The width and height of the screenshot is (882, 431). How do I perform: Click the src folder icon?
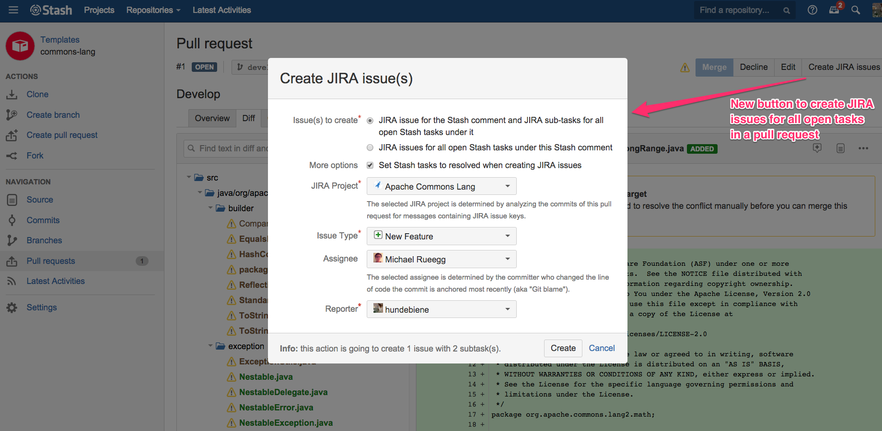[x=199, y=178]
